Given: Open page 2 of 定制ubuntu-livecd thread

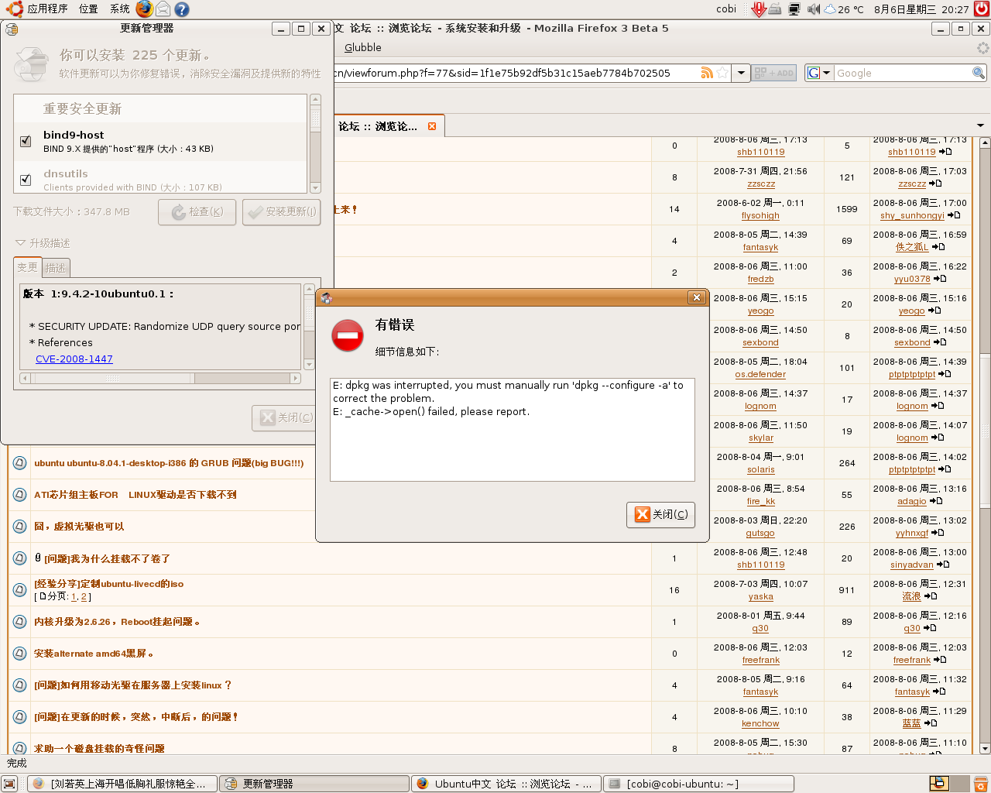Looking at the screenshot, I should click(84, 596).
